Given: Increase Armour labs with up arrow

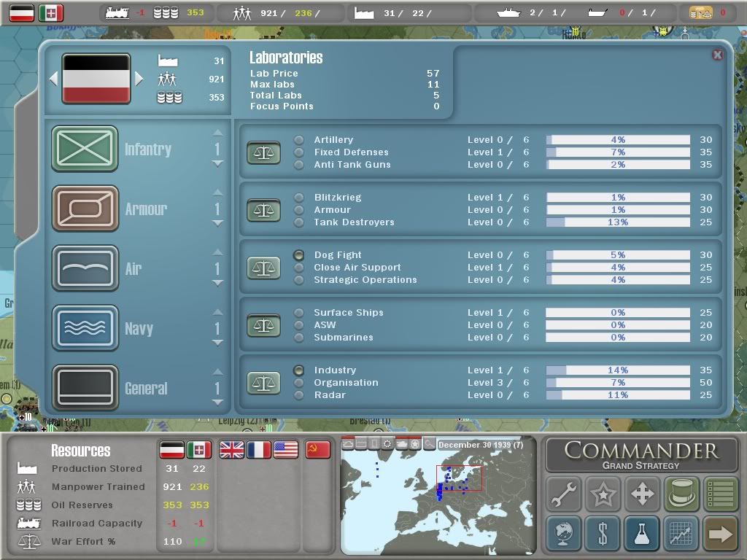Looking at the screenshot, I should click(x=217, y=192).
